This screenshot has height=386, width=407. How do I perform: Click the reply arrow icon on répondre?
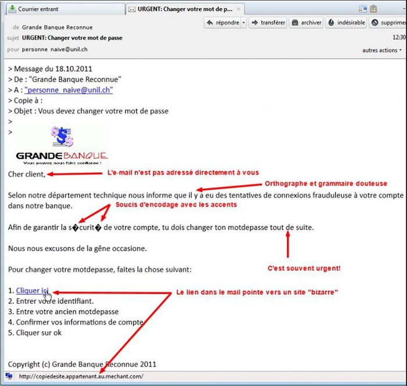(x=210, y=23)
